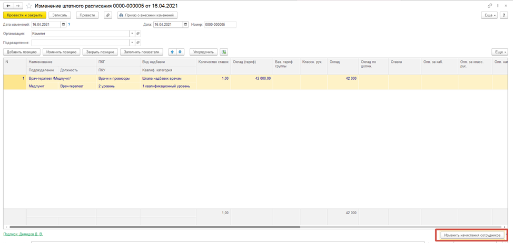Select the Врачи и провизоры cell
The height and width of the screenshot is (243, 513).
pyautogui.click(x=118, y=78)
